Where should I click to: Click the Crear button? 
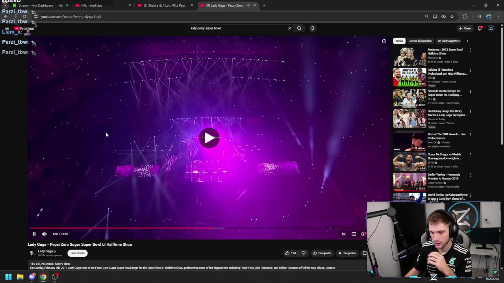click(465, 28)
